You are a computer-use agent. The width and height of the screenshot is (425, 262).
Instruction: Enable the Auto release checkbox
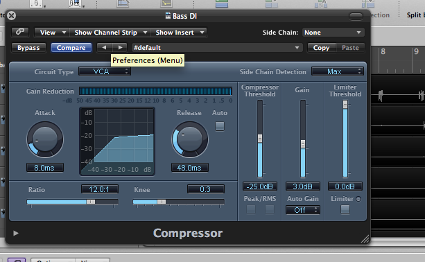tap(220, 126)
